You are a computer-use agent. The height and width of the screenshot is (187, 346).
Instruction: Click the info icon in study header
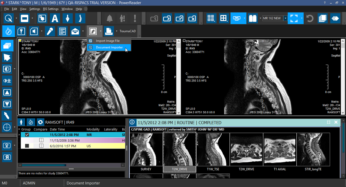132,122
